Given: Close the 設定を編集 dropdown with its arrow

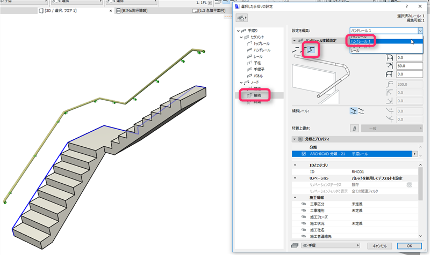Looking at the screenshot, I should click(x=420, y=31).
